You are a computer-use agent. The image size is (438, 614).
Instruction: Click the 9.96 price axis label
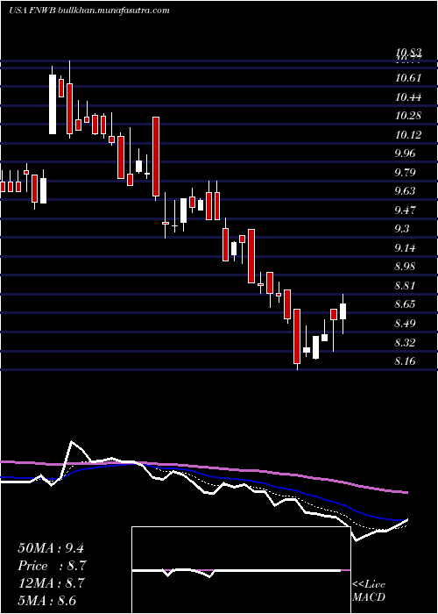(405, 153)
